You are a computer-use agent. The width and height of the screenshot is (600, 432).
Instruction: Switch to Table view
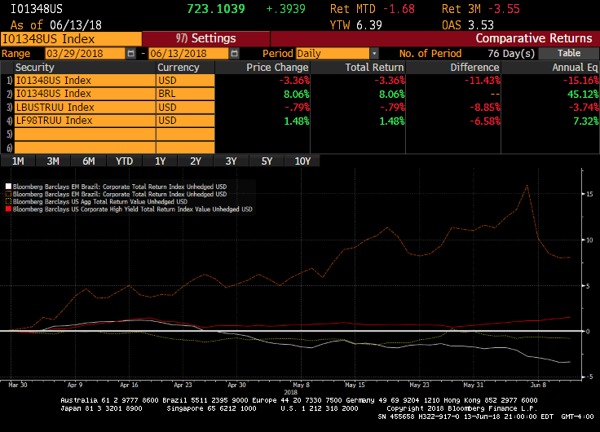coord(569,53)
